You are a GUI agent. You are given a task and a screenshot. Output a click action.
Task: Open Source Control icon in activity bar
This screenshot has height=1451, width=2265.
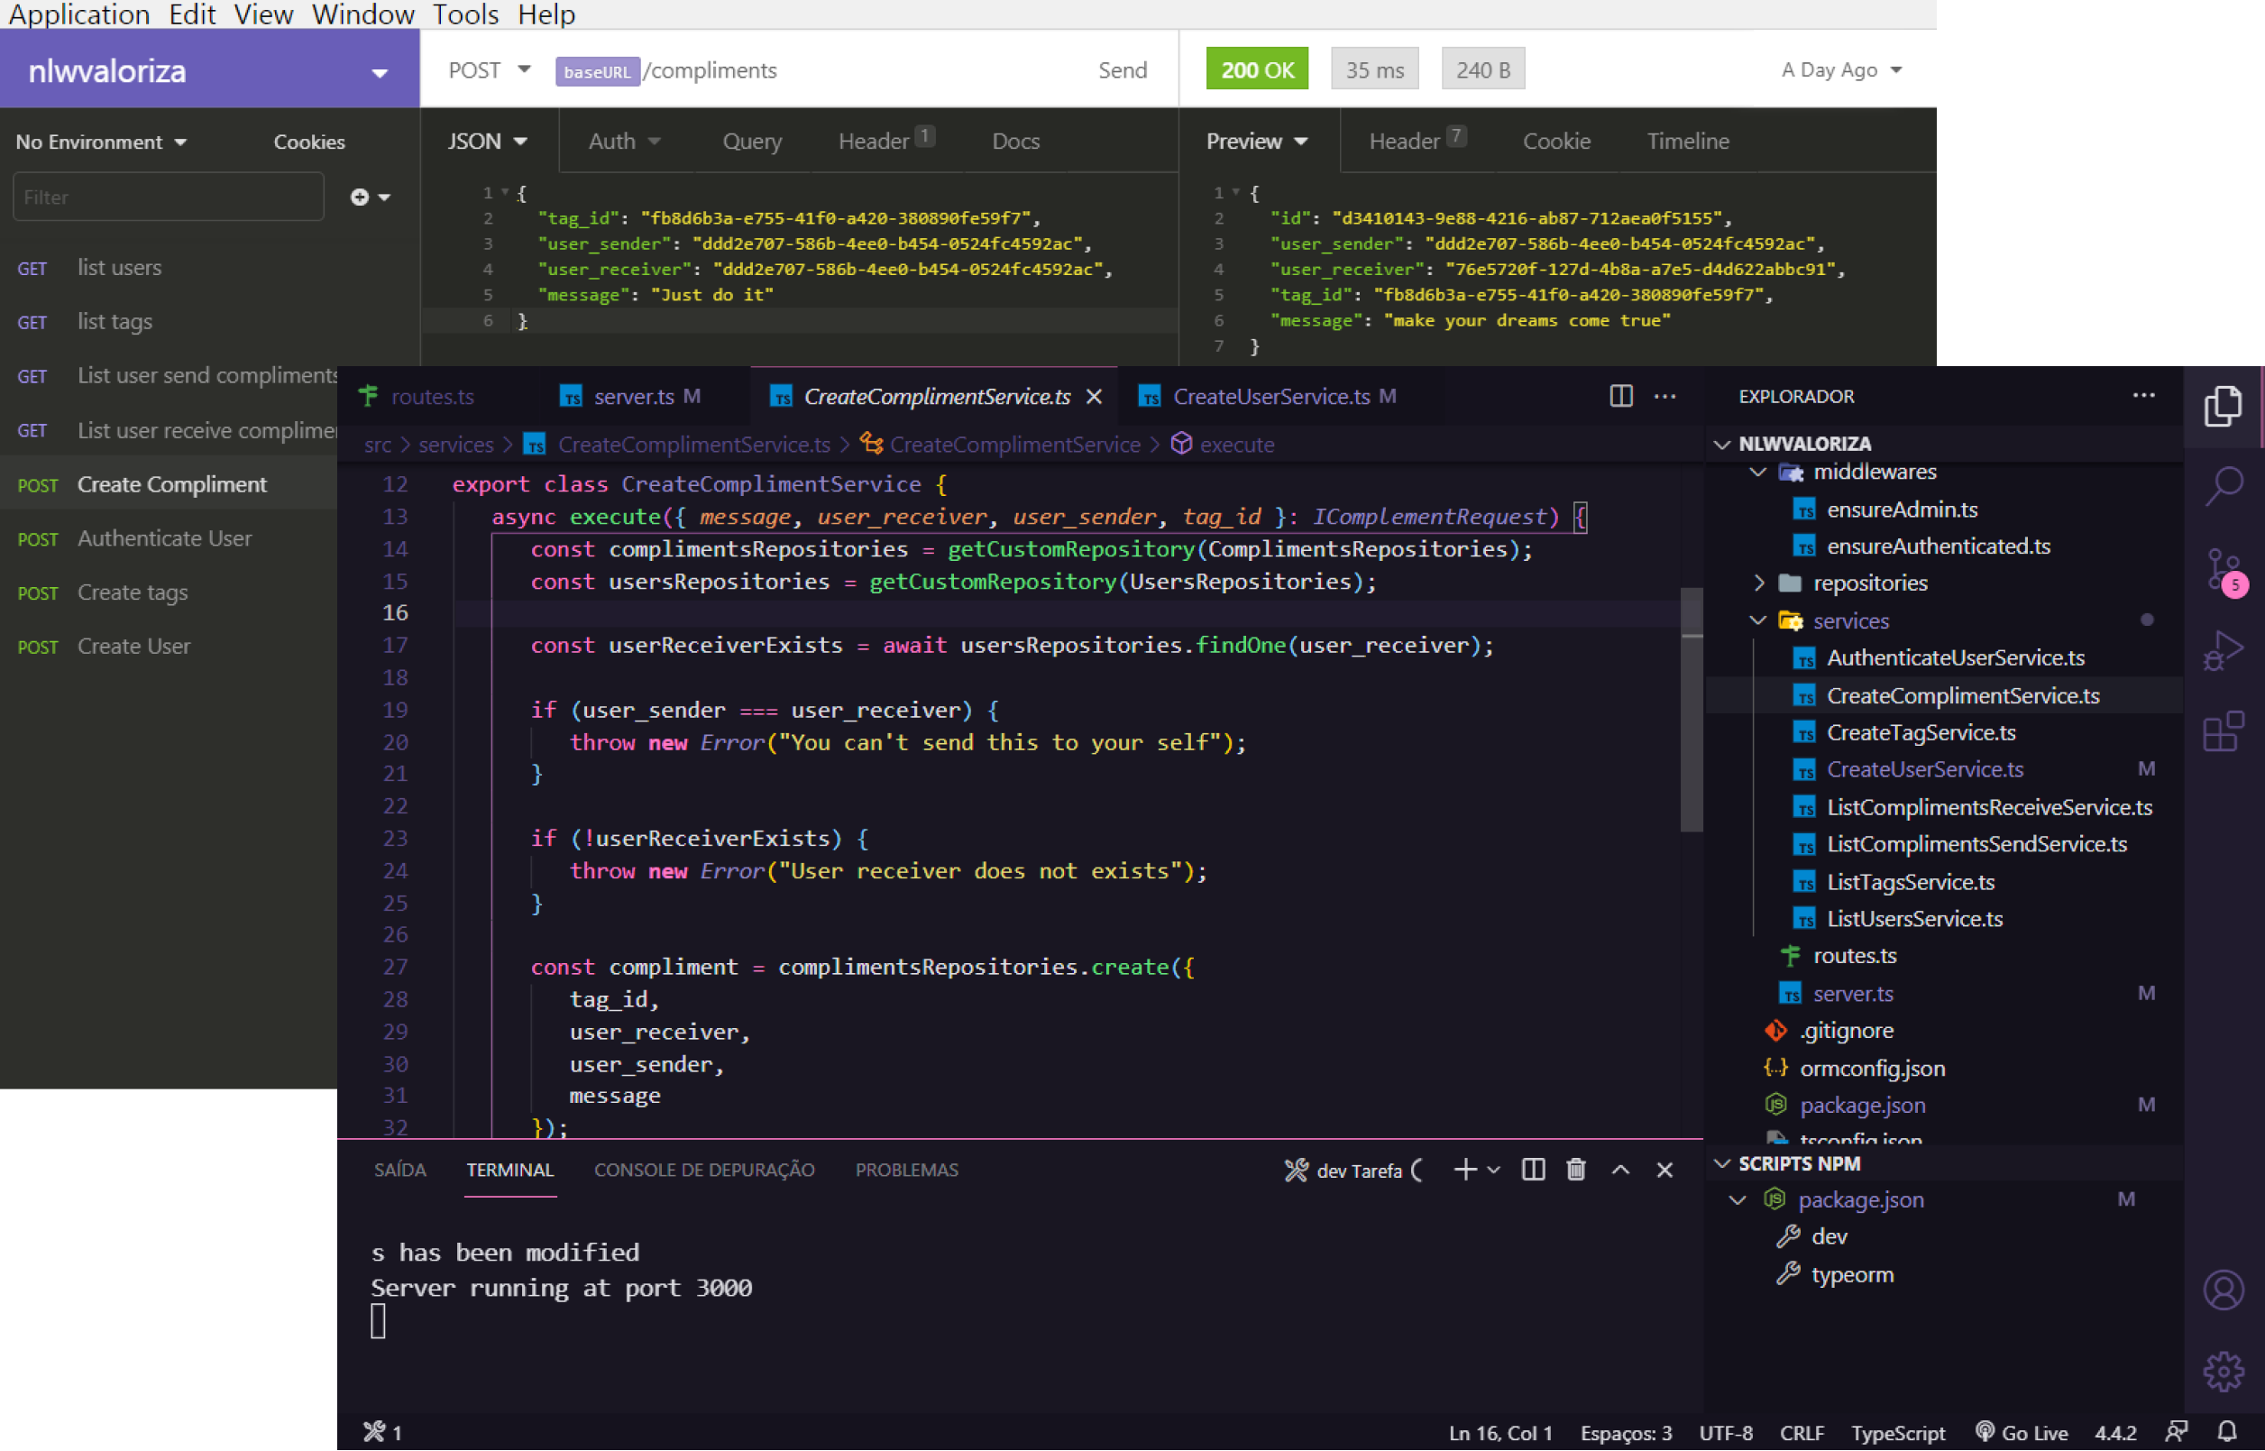tap(2224, 569)
